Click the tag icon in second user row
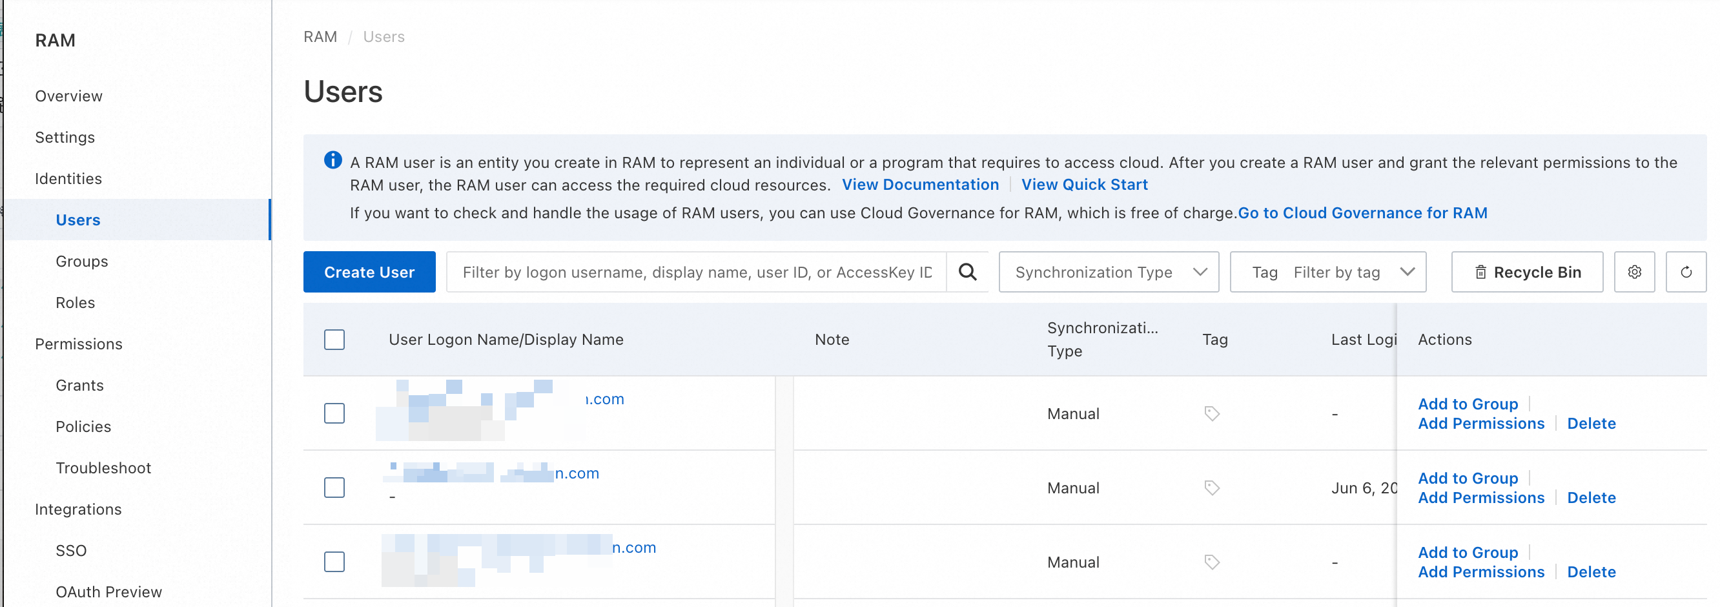This screenshot has height=607, width=1720. (x=1211, y=488)
